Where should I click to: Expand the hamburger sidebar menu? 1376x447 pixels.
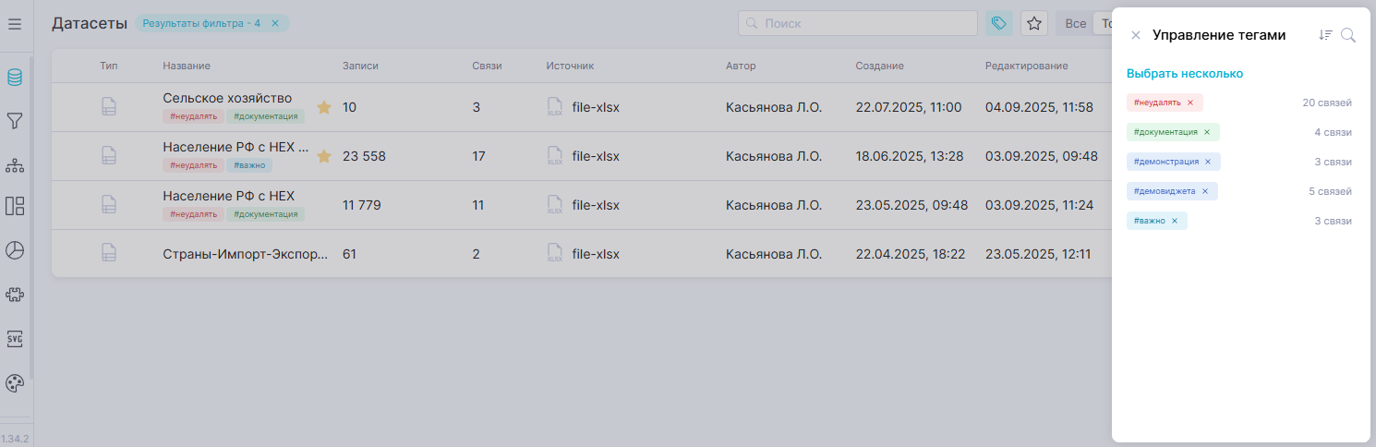point(15,23)
